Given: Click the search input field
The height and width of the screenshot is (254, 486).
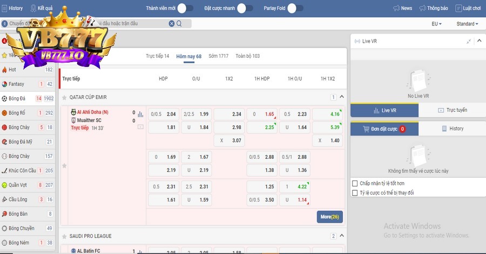Looking at the screenshot, I should [x=96, y=24].
